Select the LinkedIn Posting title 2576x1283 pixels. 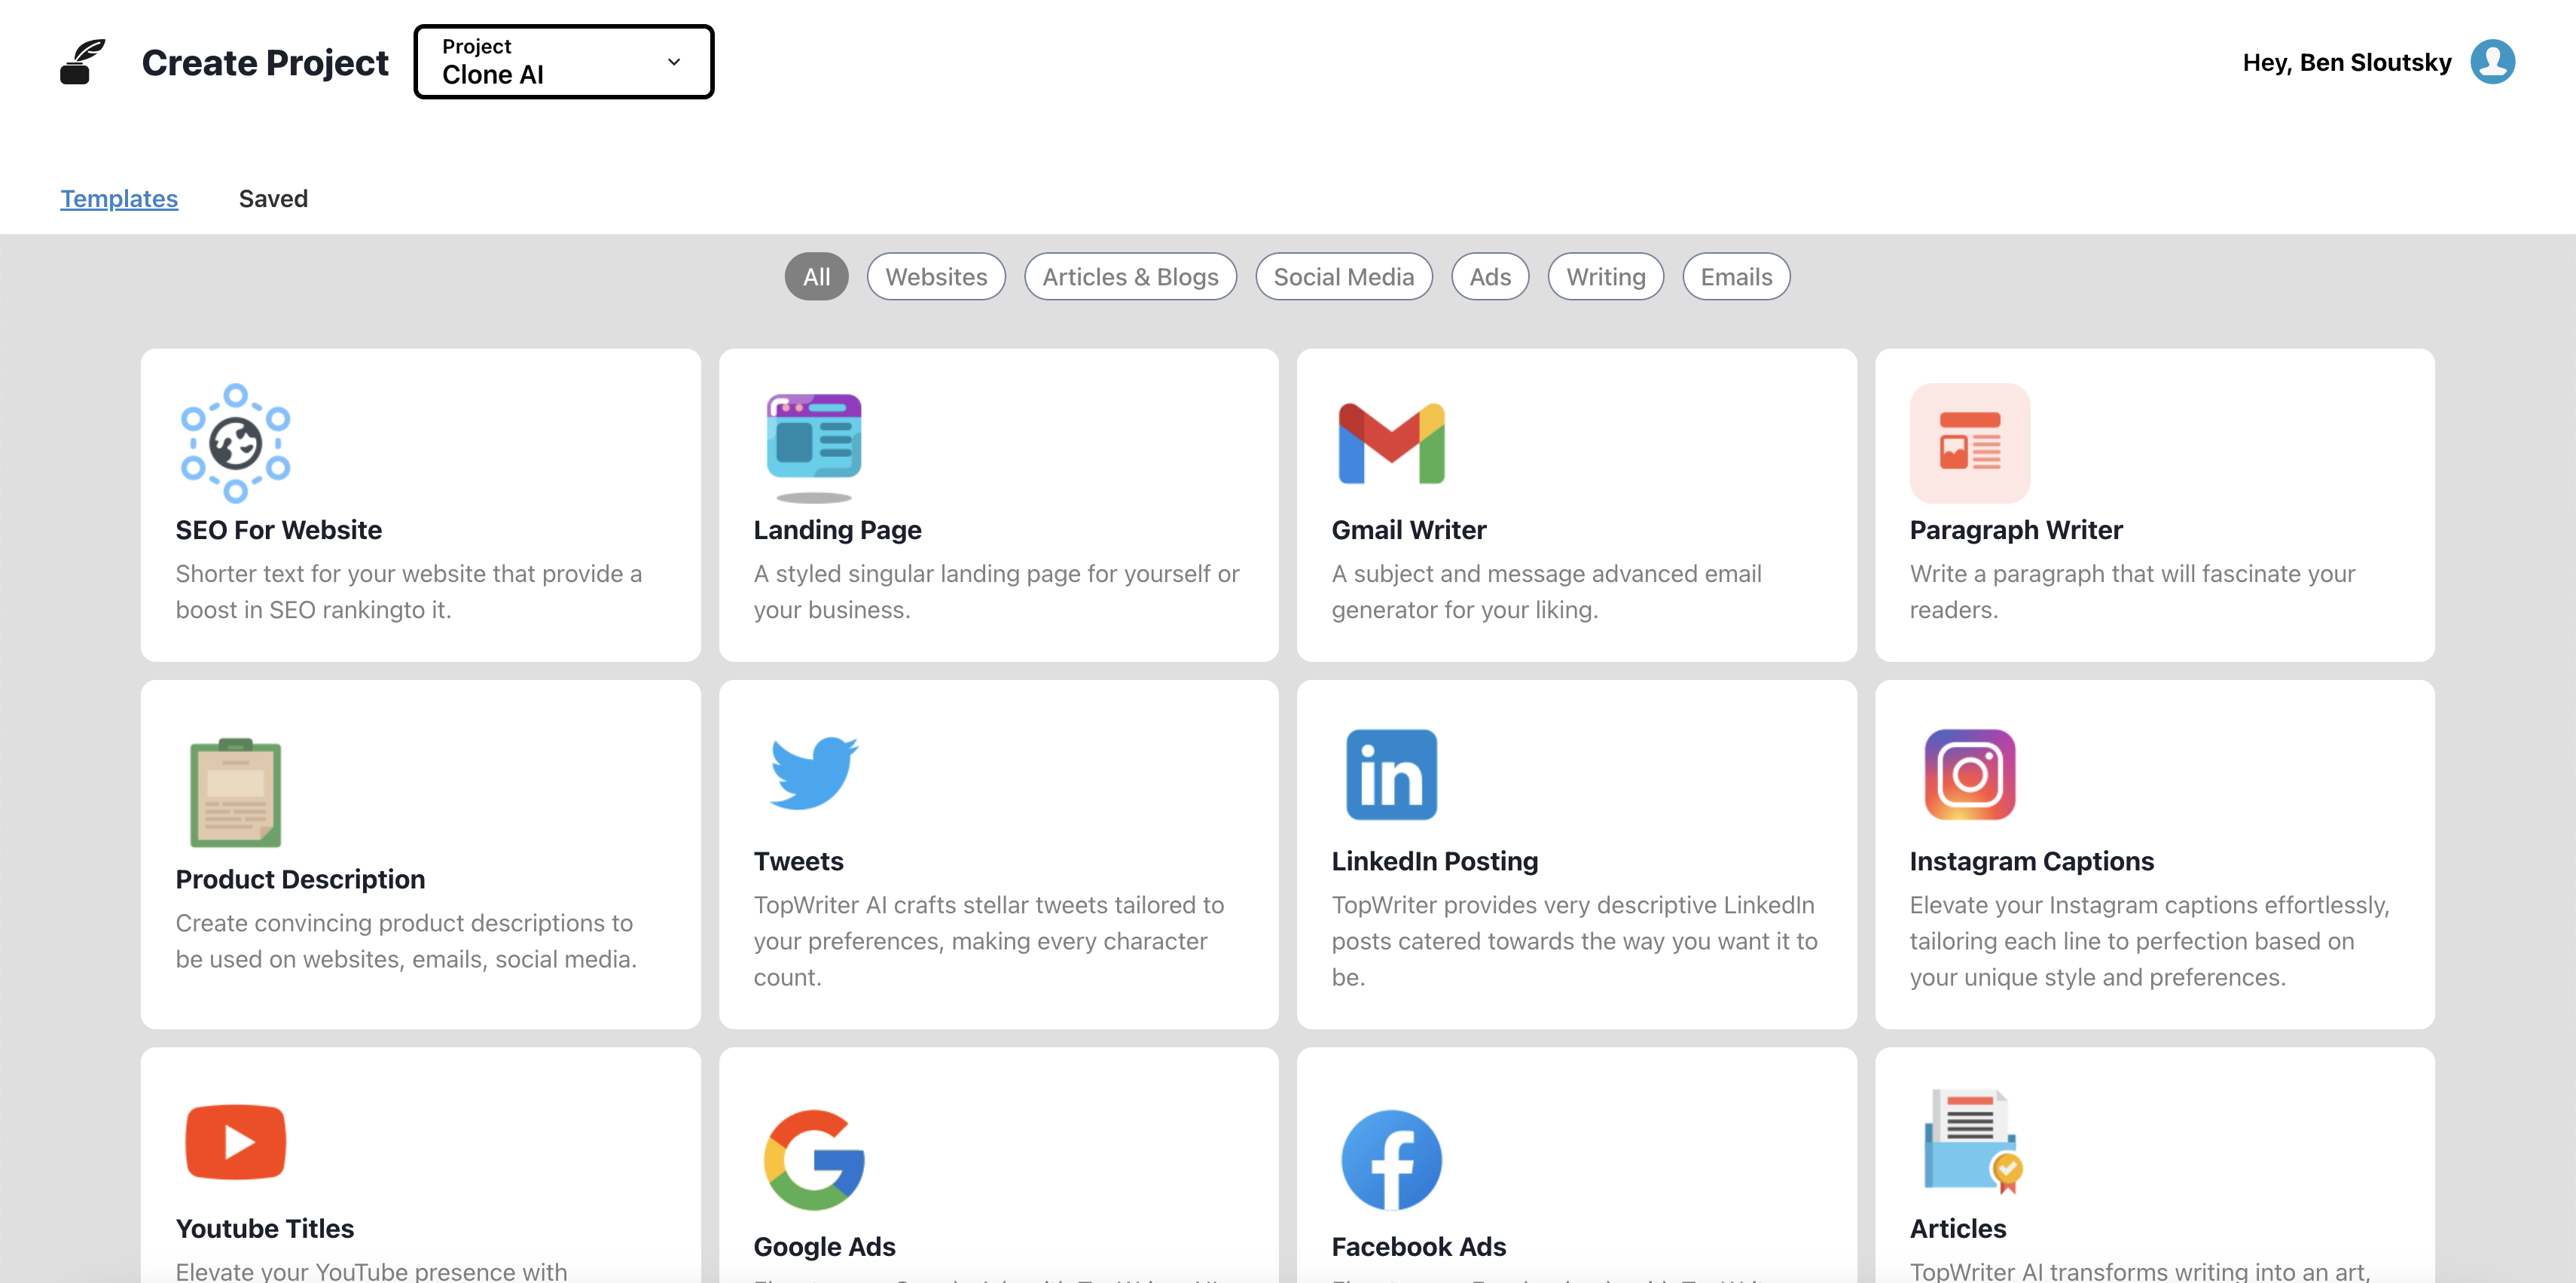(1434, 861)
